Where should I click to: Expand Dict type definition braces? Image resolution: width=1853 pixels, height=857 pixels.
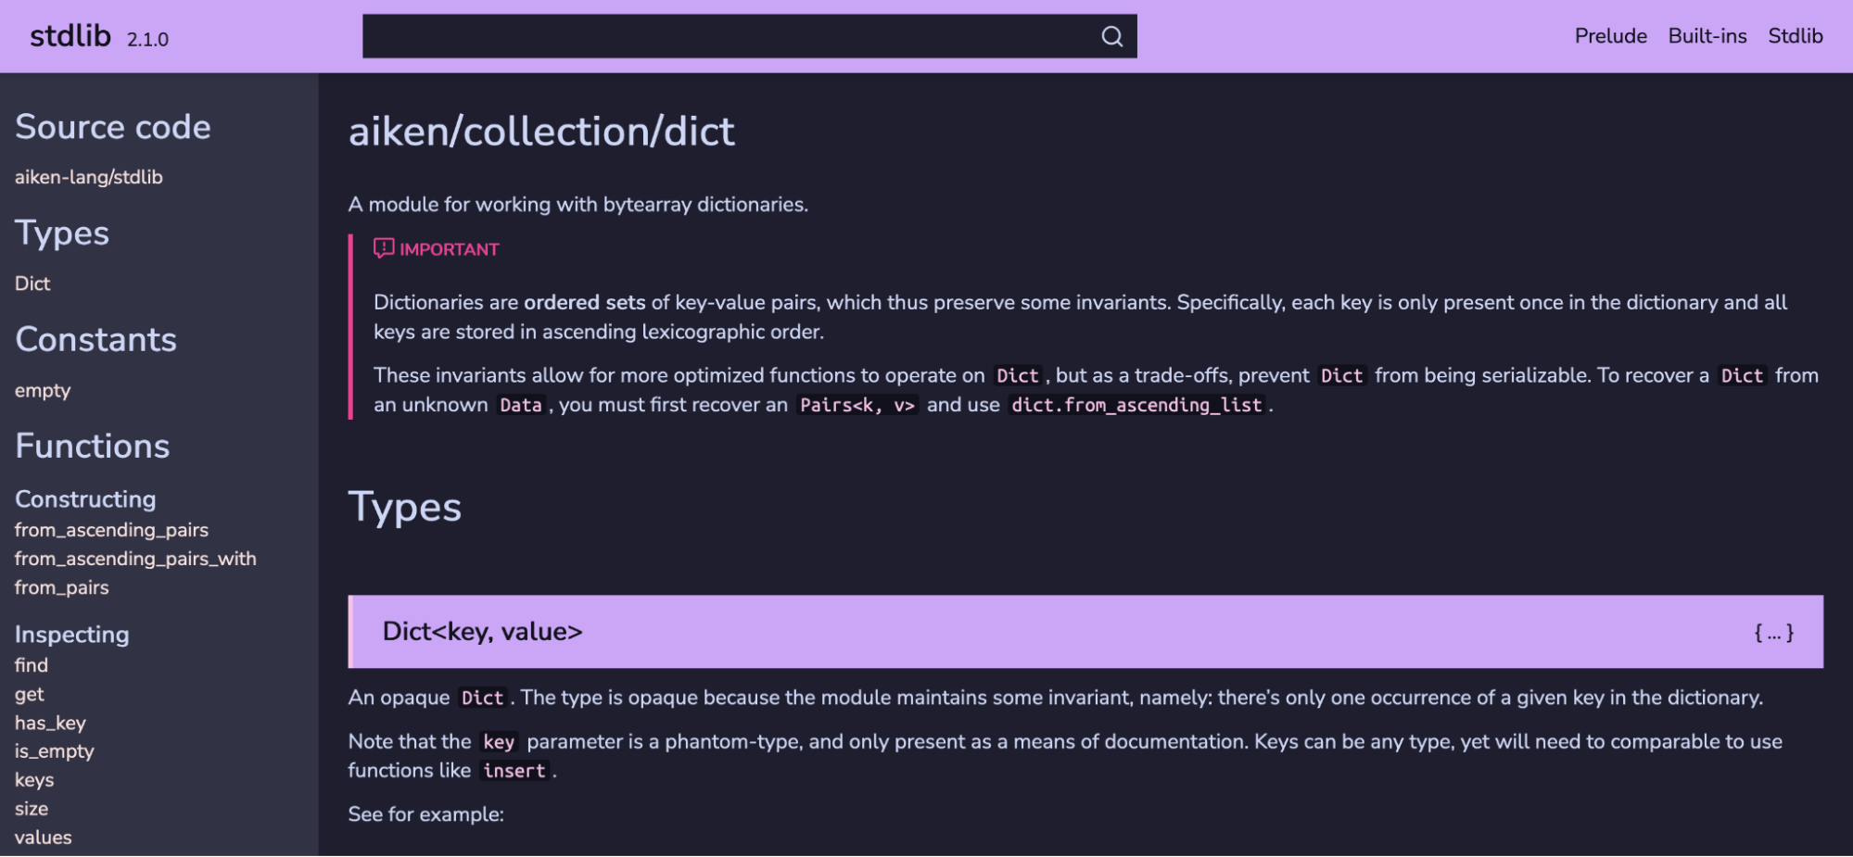tap(1773, 633)
